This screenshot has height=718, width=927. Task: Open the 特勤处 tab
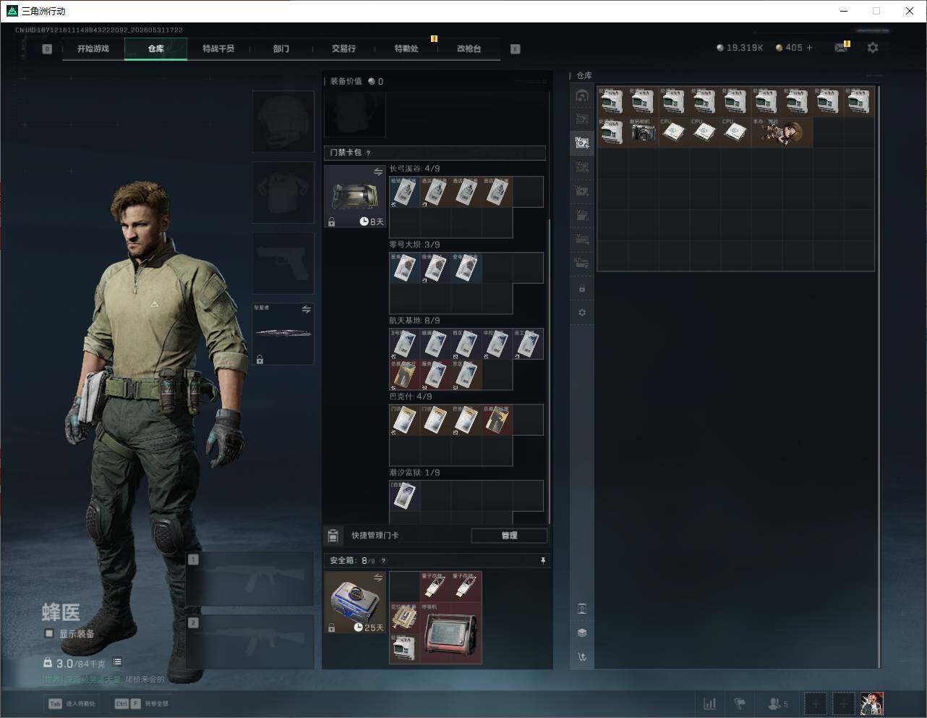(x=406, y=48)
